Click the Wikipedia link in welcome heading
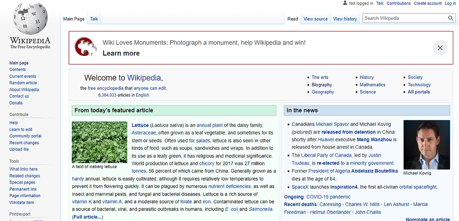Viewport: 459px width, 221px height. click(144, 78)
